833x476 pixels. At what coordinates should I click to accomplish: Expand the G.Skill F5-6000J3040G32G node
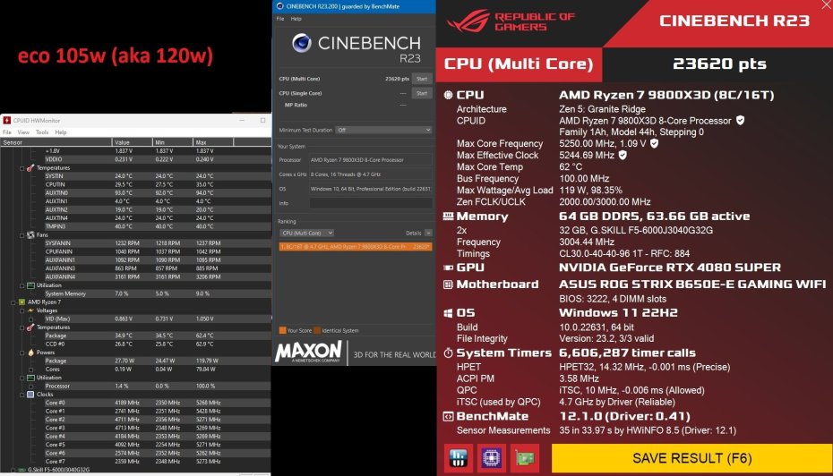(13, 470)
